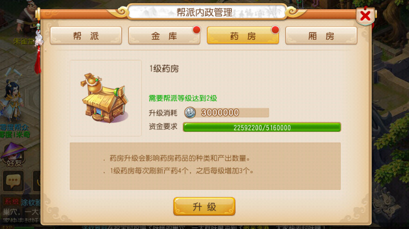Click the green 需要帮派等级达到2级 requirement text
The height and width of the screenshot is (229, 409).
(x=183, y=98)
